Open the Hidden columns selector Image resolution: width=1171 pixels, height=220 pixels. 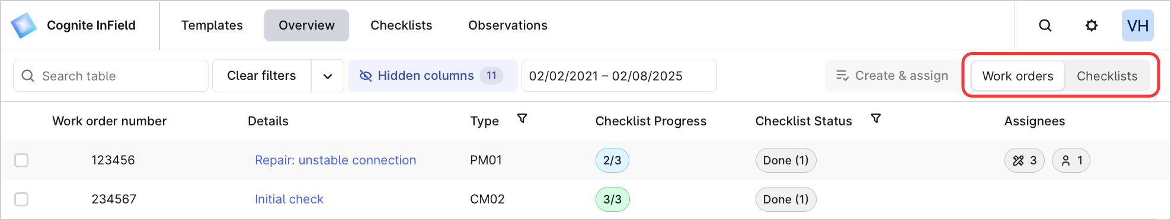433,76
